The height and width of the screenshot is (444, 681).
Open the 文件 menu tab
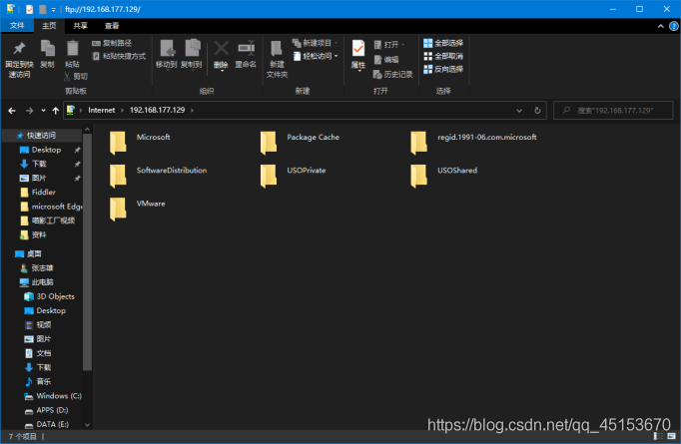17,26
